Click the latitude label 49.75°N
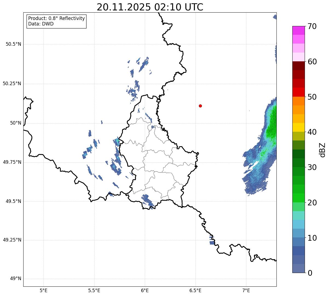Image resolution: width=329 pixels, height=296 pixels. [x=12, y=162]
